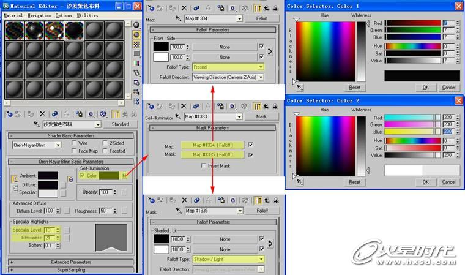Pick material eyedropper next to material name
This screenshot has height=275, width=465.
37,124
